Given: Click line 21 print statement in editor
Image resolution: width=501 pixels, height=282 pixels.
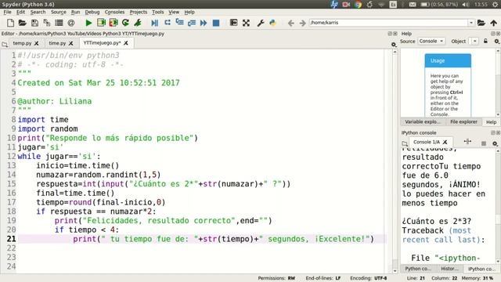Looking at the screenshot, I should (223, 239).
